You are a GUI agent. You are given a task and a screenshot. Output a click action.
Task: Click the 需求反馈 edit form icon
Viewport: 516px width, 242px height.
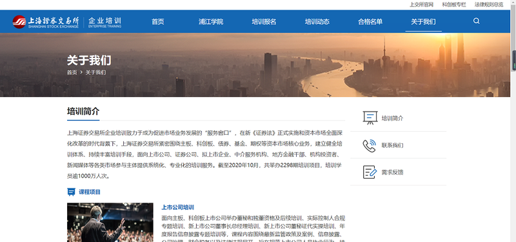point(370,172)
